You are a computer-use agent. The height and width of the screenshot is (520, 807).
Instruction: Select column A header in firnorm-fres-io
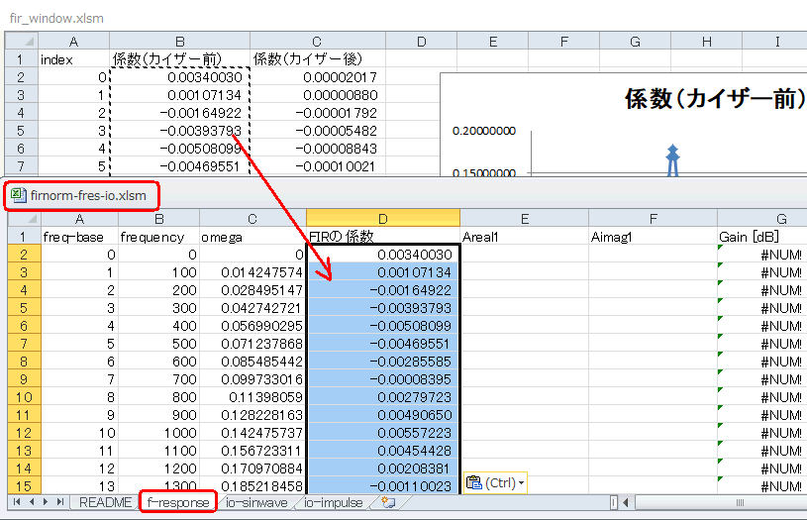coord(80,218)
